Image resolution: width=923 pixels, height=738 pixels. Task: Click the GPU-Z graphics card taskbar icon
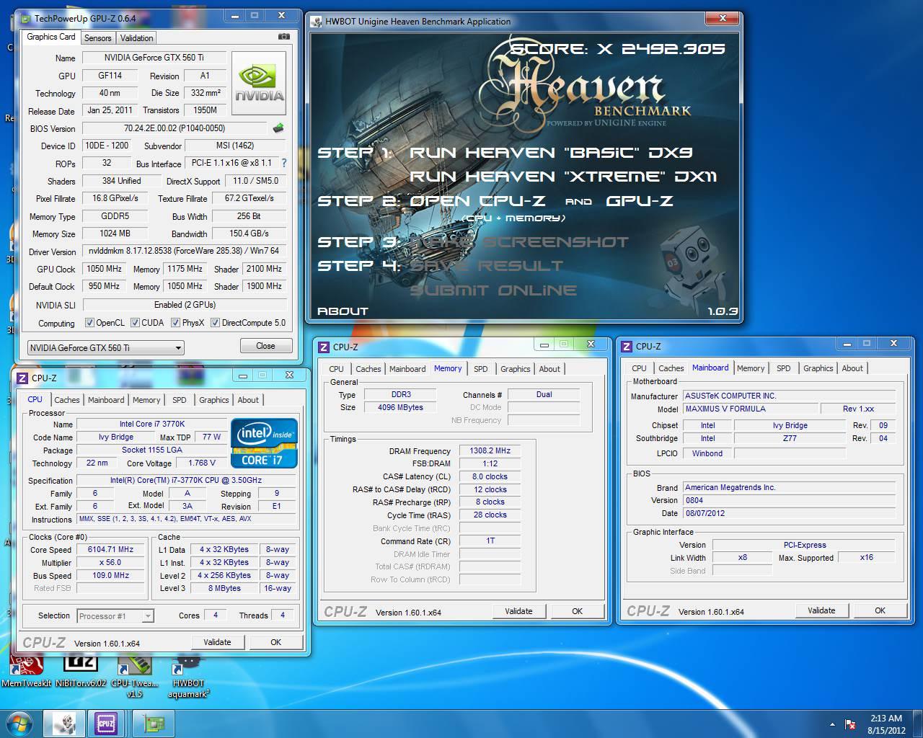point(154,723)
